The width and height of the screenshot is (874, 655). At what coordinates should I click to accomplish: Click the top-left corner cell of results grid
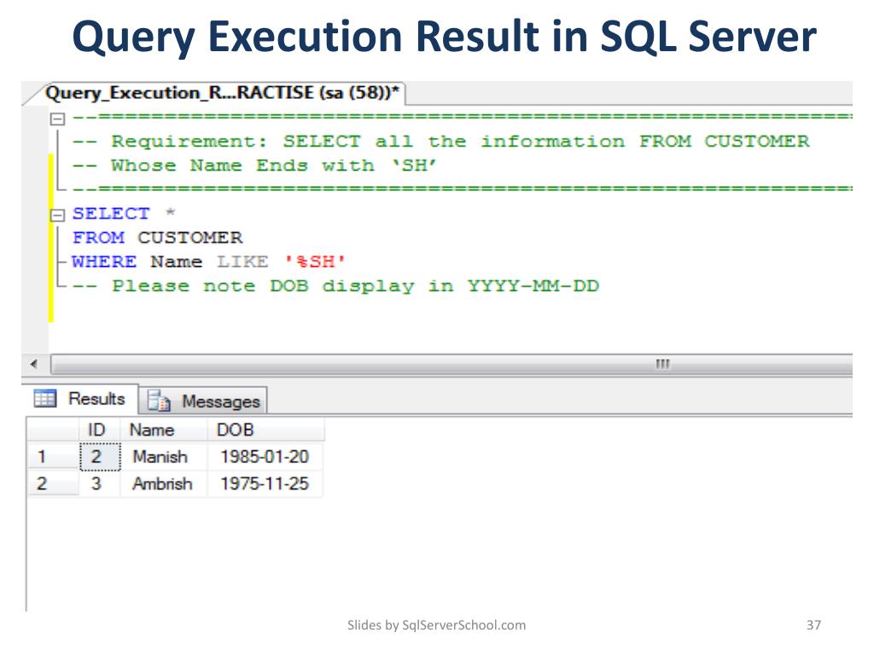pos(53,430)
